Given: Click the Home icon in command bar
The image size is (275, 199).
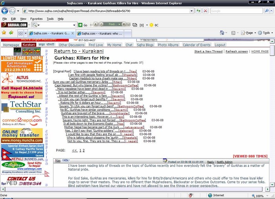Looking at the screenshot, I should click(222, 33).
